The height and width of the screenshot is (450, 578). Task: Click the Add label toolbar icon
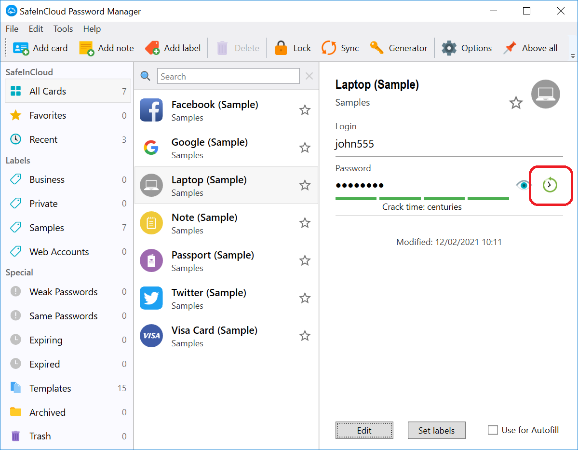[x=152, y=48]
